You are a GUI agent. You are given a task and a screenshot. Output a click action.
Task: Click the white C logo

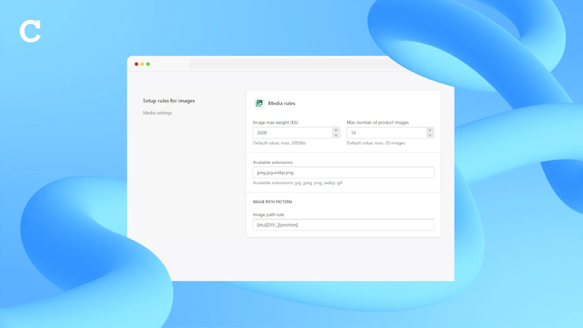(30, 31)
